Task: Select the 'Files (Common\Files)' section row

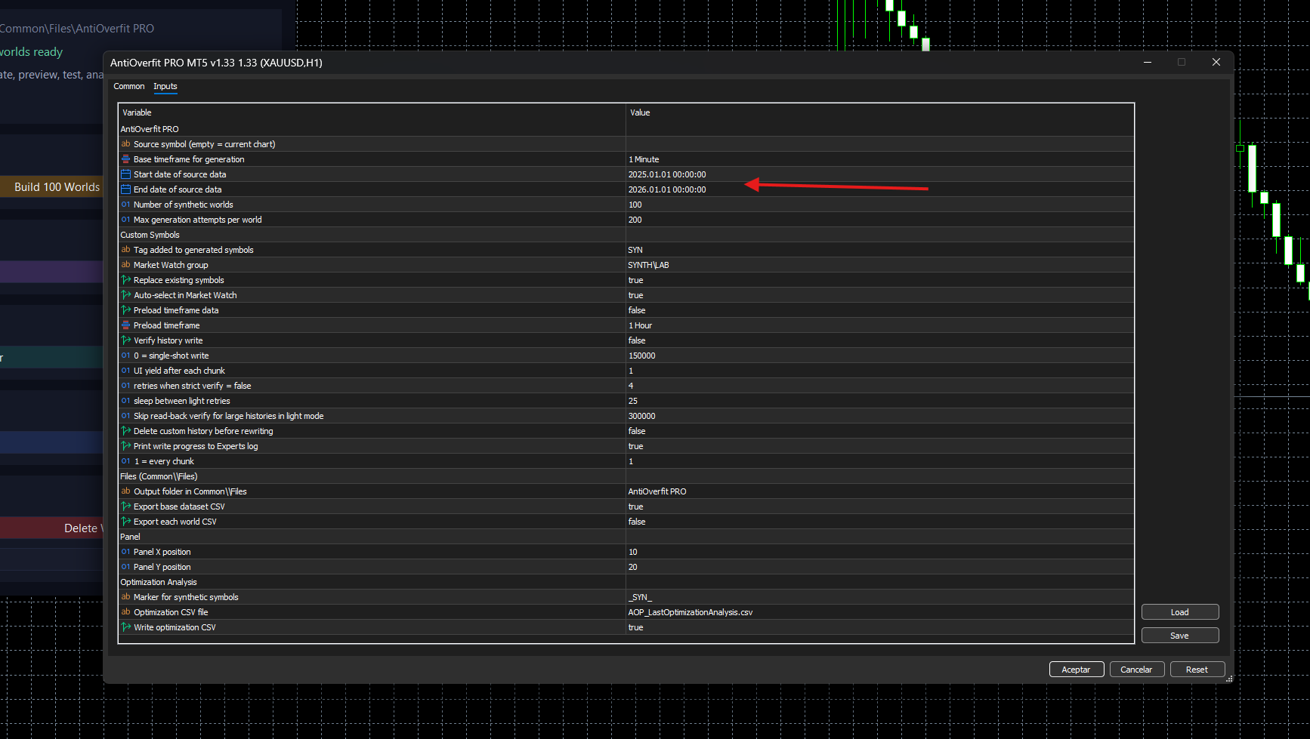Action: pos(626,476)
